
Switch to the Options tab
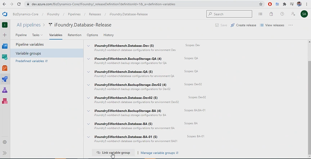click(92, 35)
